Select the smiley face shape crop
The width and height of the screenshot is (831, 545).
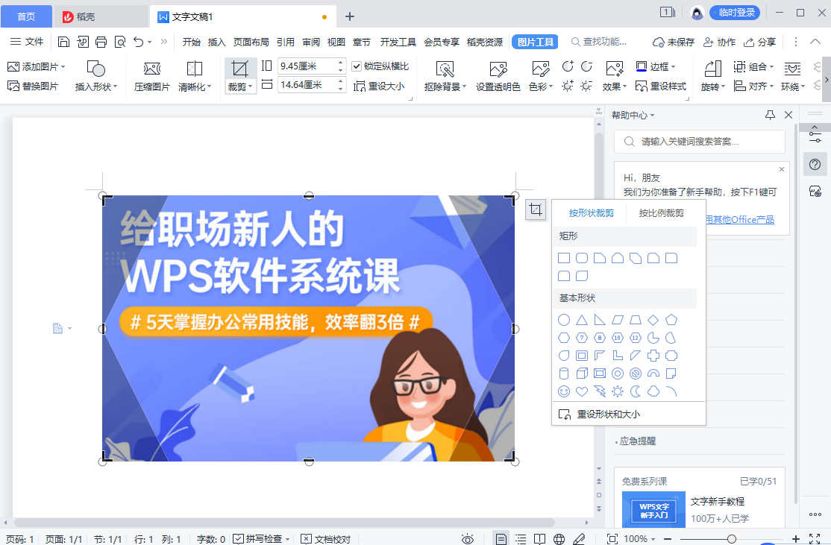[564, 391]
